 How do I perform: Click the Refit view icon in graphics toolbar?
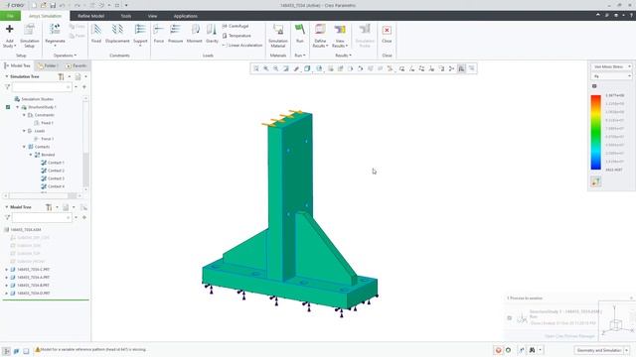pos(256,68)
